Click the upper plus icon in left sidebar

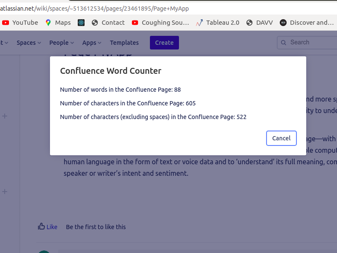(x=5, y=116)
